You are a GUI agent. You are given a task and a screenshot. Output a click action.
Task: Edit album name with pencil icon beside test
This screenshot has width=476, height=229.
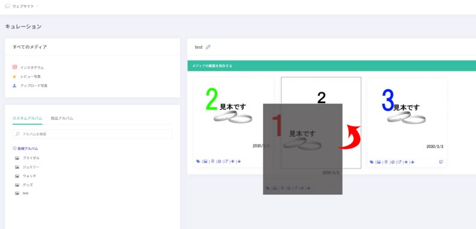(x=208, y=47)
